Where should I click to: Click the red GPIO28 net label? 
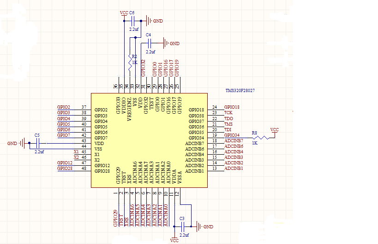pyautogui.click(x=65, y=168)
